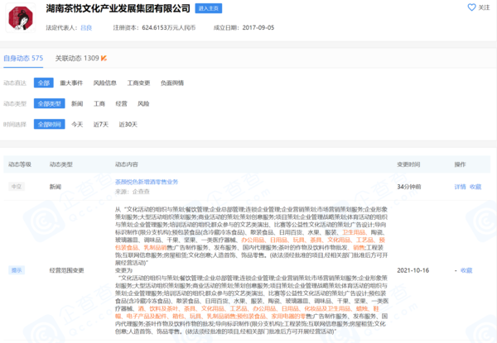Click 动态等级 column header
Image resolution: width=497 pixels, height=343 pixels.
coord(20,164)
